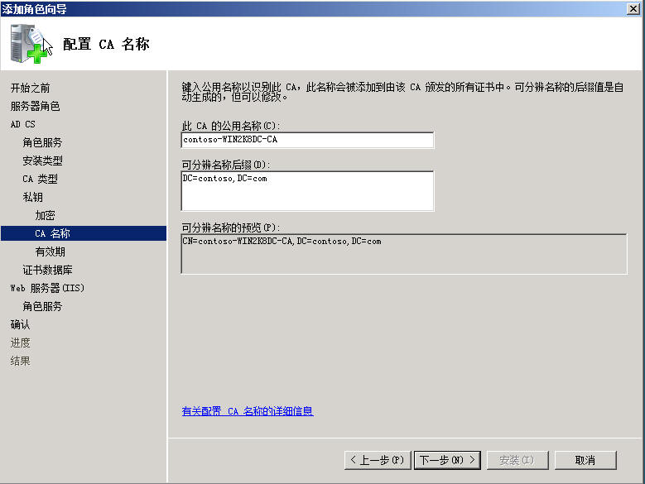The image size is (645, 484).
Task: Select AD CS in the navigation pane
Action: 23,124
